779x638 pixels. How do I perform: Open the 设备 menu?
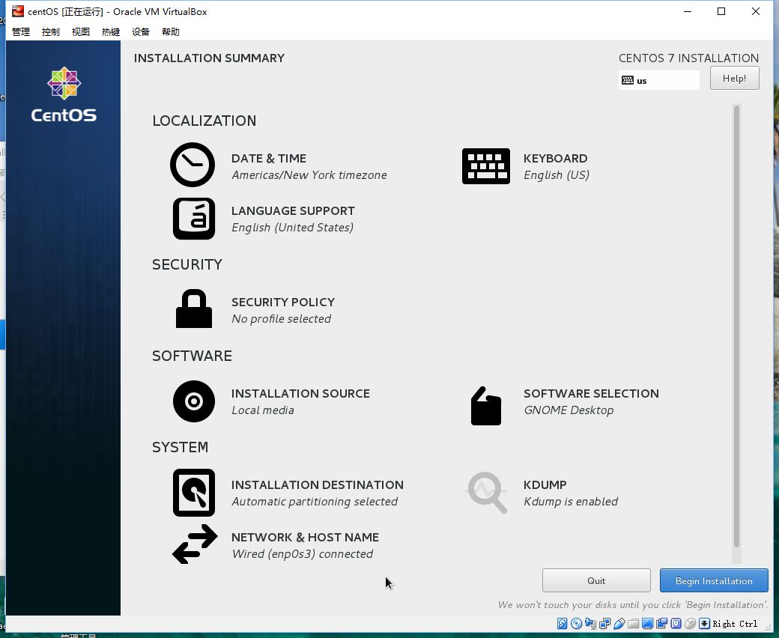tap(141, 31)
